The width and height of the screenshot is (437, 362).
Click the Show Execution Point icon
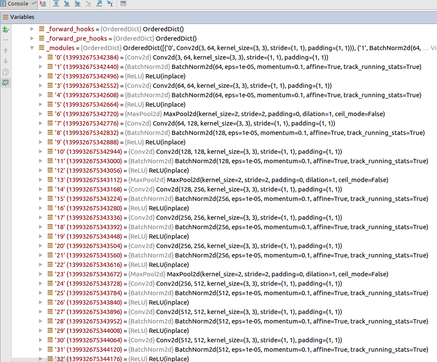(x=43, y=3)
